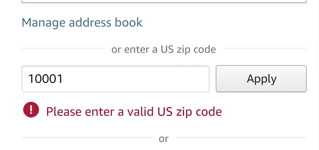The width and height of the screenshot is (319, 150).
Task: Click the "Apply" label text on the button
Action: [x=262, y=79]
